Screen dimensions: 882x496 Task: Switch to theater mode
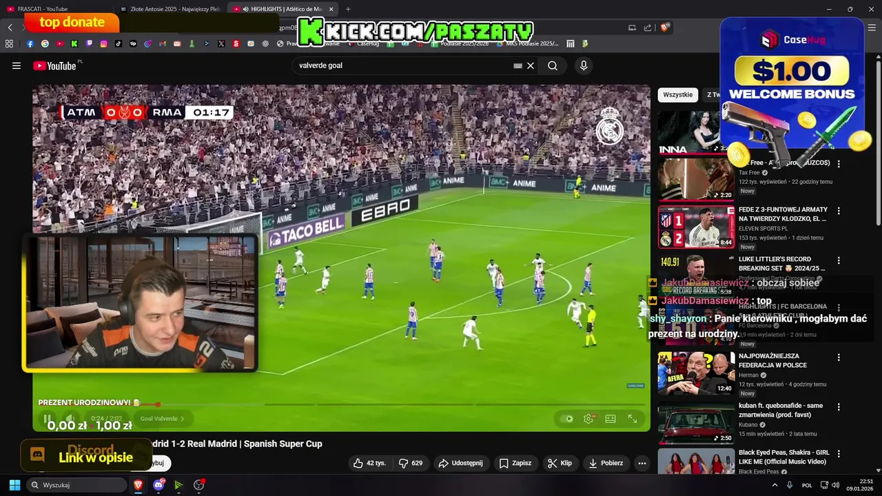611,418
